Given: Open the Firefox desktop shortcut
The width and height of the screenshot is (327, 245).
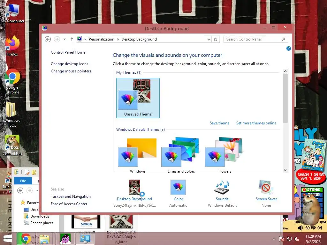Looking at the screenshot, I should 12,46.
